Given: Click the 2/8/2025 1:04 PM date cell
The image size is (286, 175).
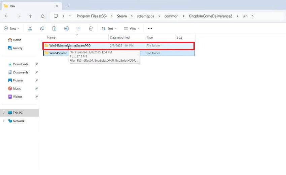Looking at the screenshot, I should (x=122, y=46).
